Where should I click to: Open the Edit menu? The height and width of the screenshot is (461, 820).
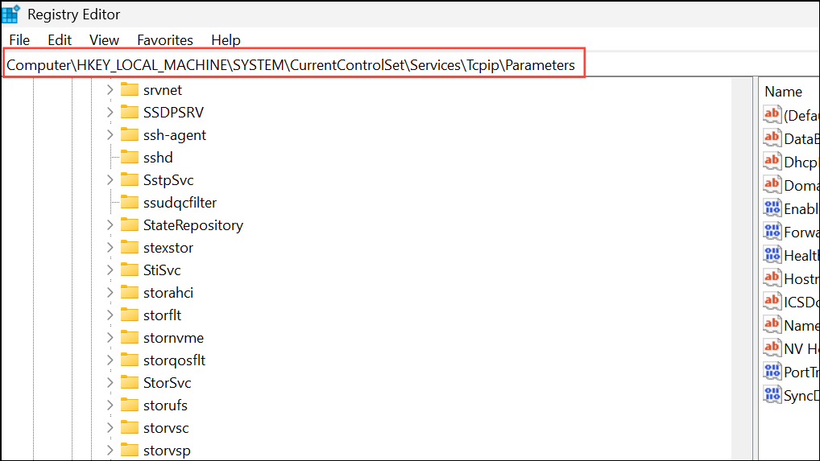point(60,40)
